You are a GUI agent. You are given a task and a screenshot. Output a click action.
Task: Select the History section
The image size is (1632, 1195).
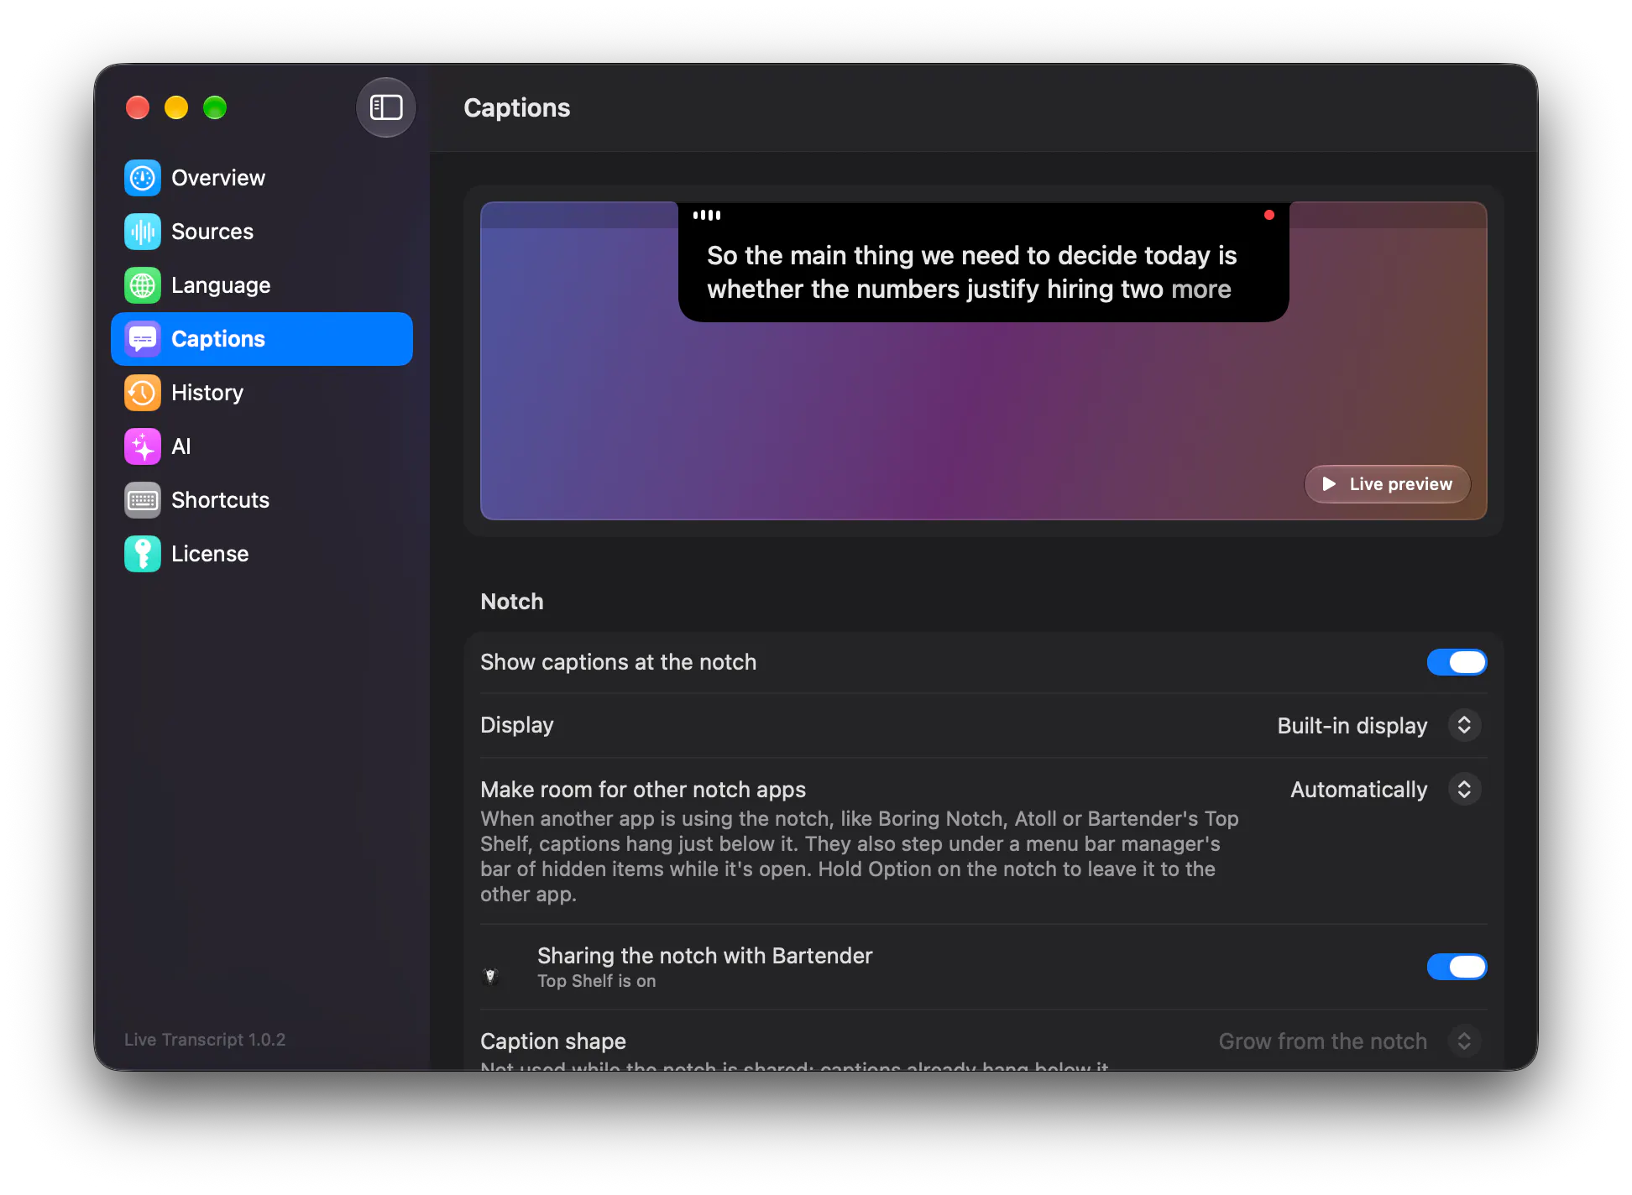tap(262, 393)
